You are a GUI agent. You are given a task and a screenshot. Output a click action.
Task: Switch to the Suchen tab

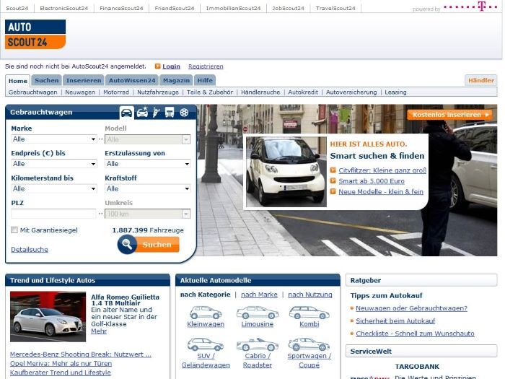click(47, 80)
